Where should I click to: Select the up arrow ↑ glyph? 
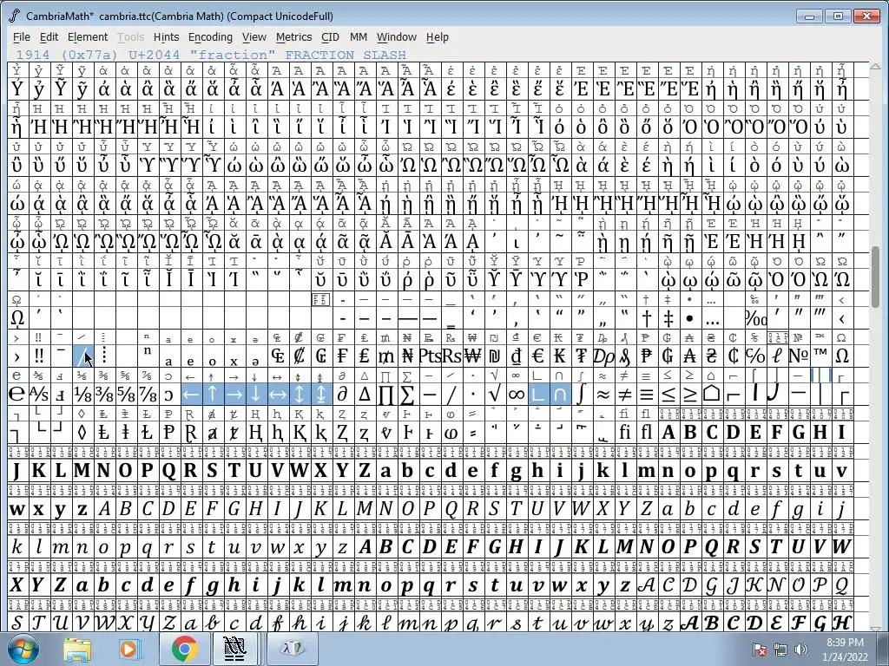[213, 395]
